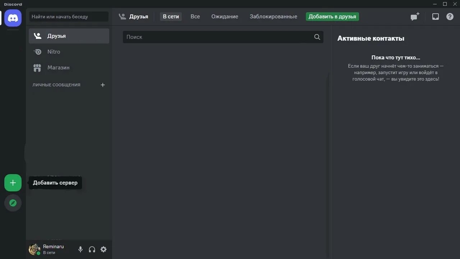Deafen audio with the headphones icon
The height and width of the screenshot is (259, 460).
pos(92,249)
